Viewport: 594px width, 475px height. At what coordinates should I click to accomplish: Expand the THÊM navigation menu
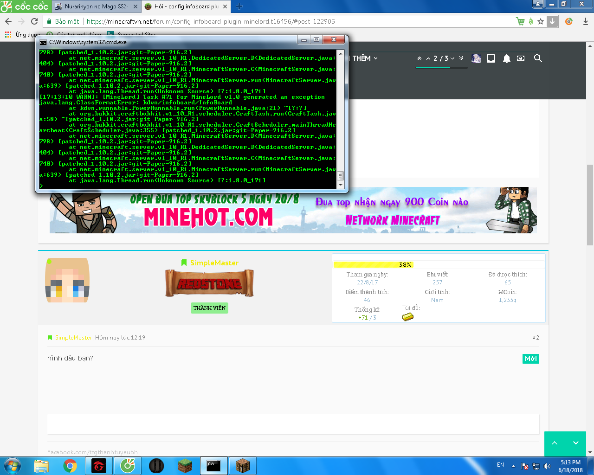click(x=365, y=58)
